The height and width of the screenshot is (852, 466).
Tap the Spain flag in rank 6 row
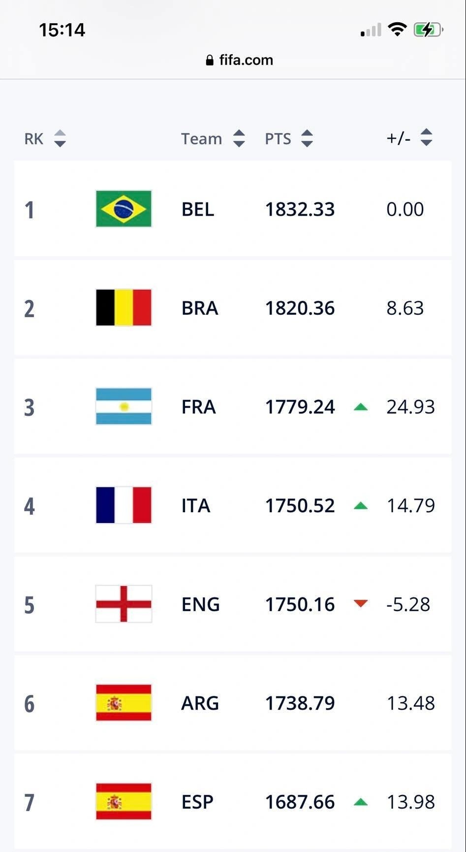124,703
